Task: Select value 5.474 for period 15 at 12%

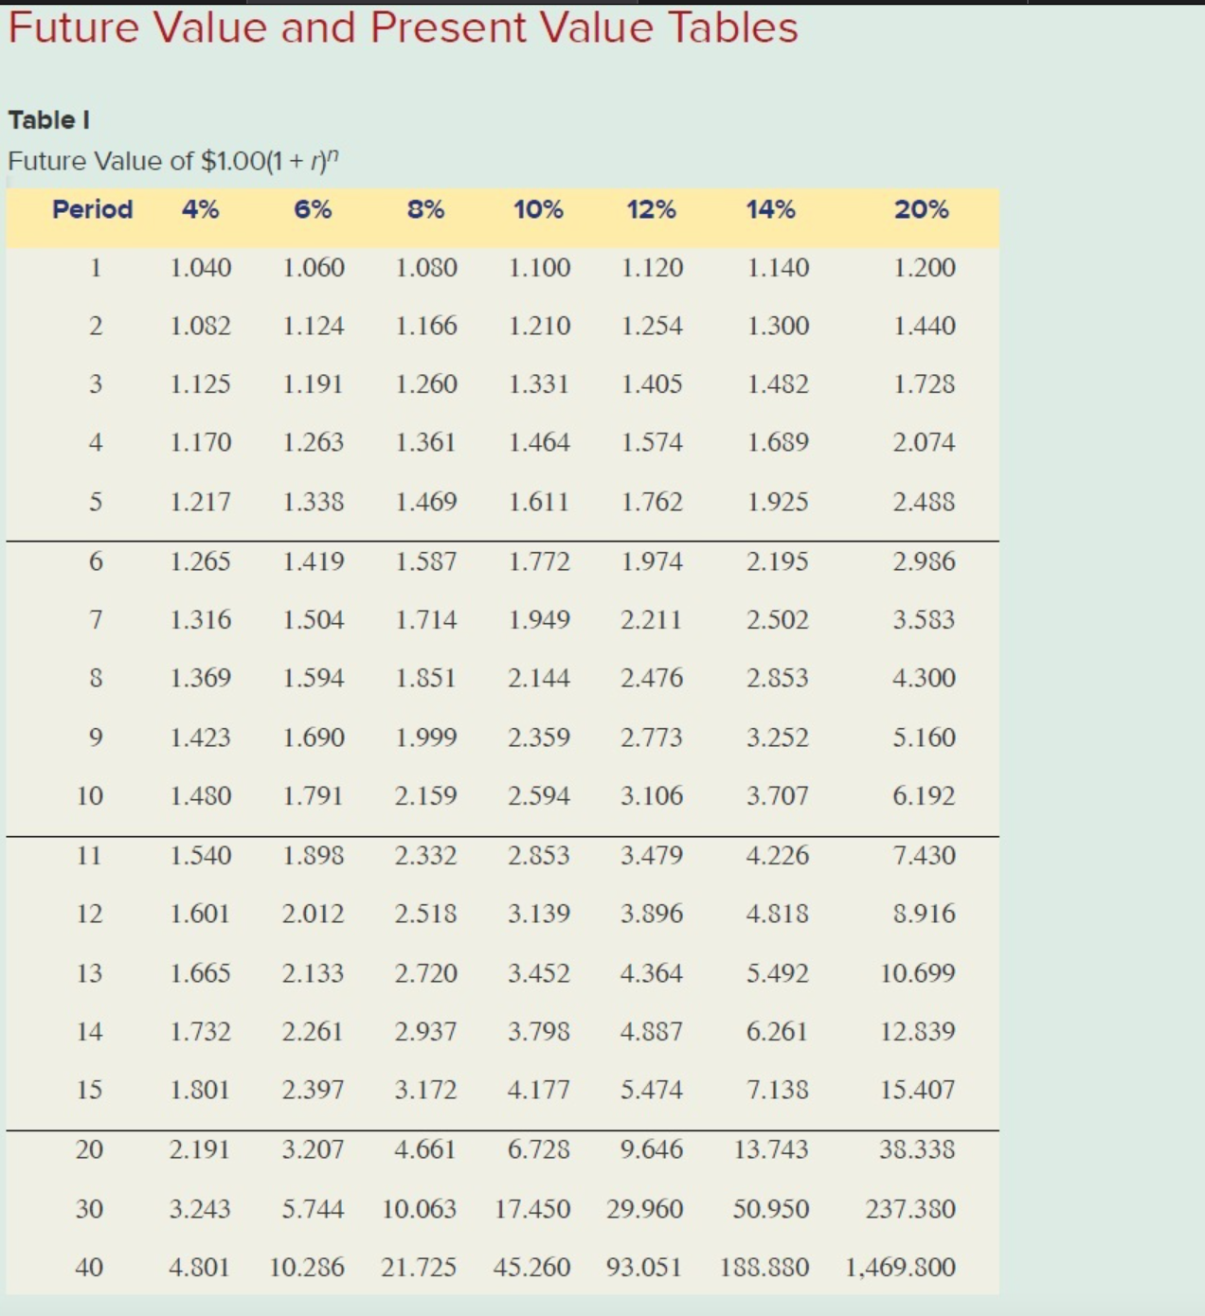Action: (x=651, y=1090)
